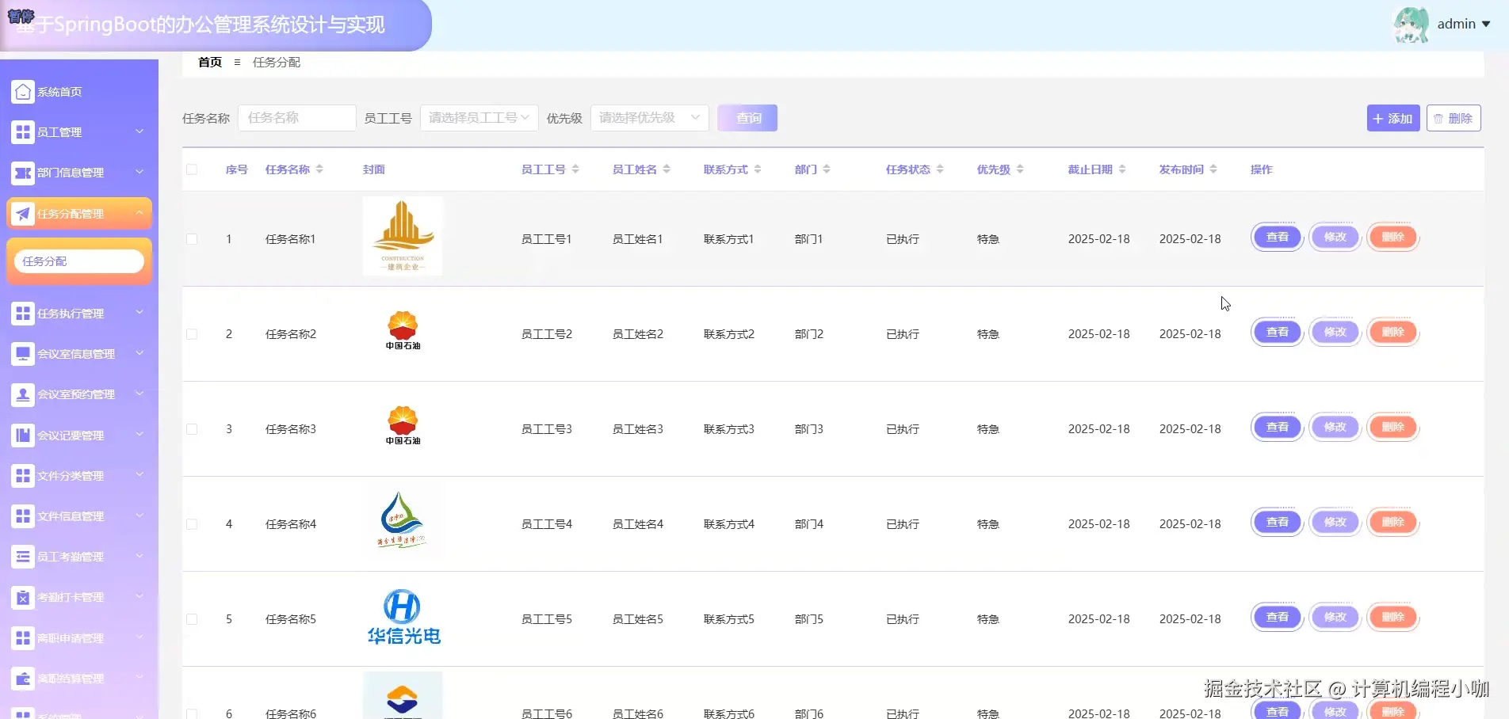The height and width of the screenshot is (719, 1509).
Task: Click the 员工管理 grid icon
Action: coord(23,132)
